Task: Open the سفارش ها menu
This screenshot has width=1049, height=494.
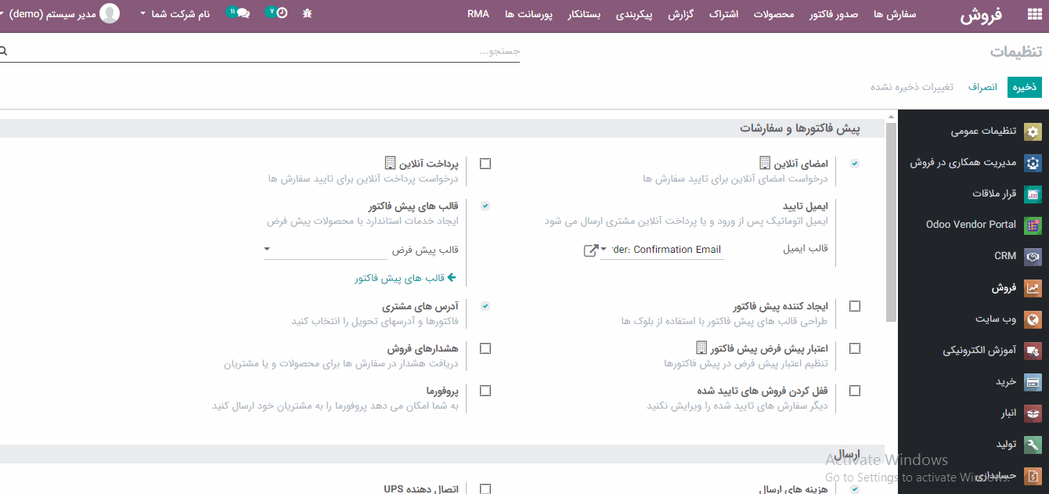Action: coord(895,13)
